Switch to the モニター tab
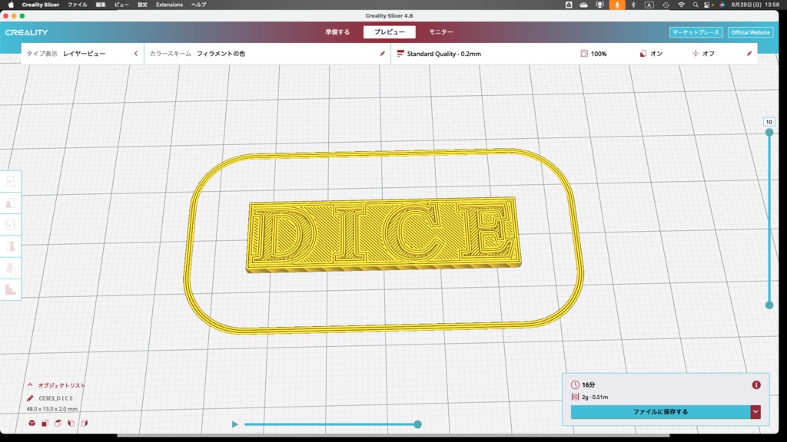Screen dimensions: 787x442 [x=441, y=32]
